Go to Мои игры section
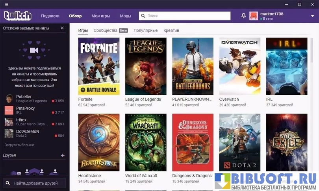Image resolution: width=319 pixels, height=191 pixels. click(100, 16)
